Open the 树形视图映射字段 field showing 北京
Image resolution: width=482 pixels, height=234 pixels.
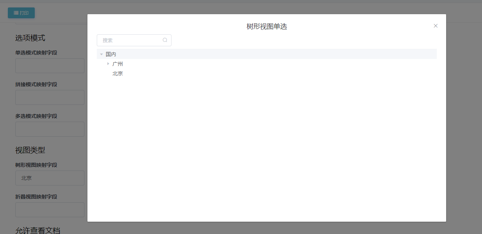(x=50, y=178)
